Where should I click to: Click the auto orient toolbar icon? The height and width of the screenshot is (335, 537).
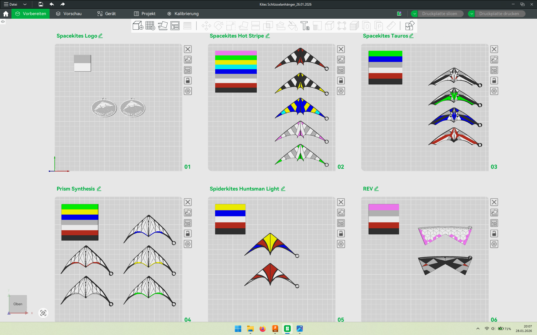click(163, 26)
